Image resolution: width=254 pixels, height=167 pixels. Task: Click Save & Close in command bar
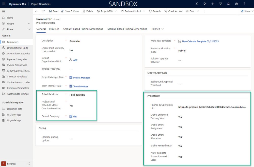tap(70, 11)
